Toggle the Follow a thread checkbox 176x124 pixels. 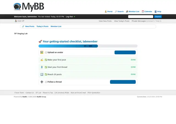click(46, 82)
